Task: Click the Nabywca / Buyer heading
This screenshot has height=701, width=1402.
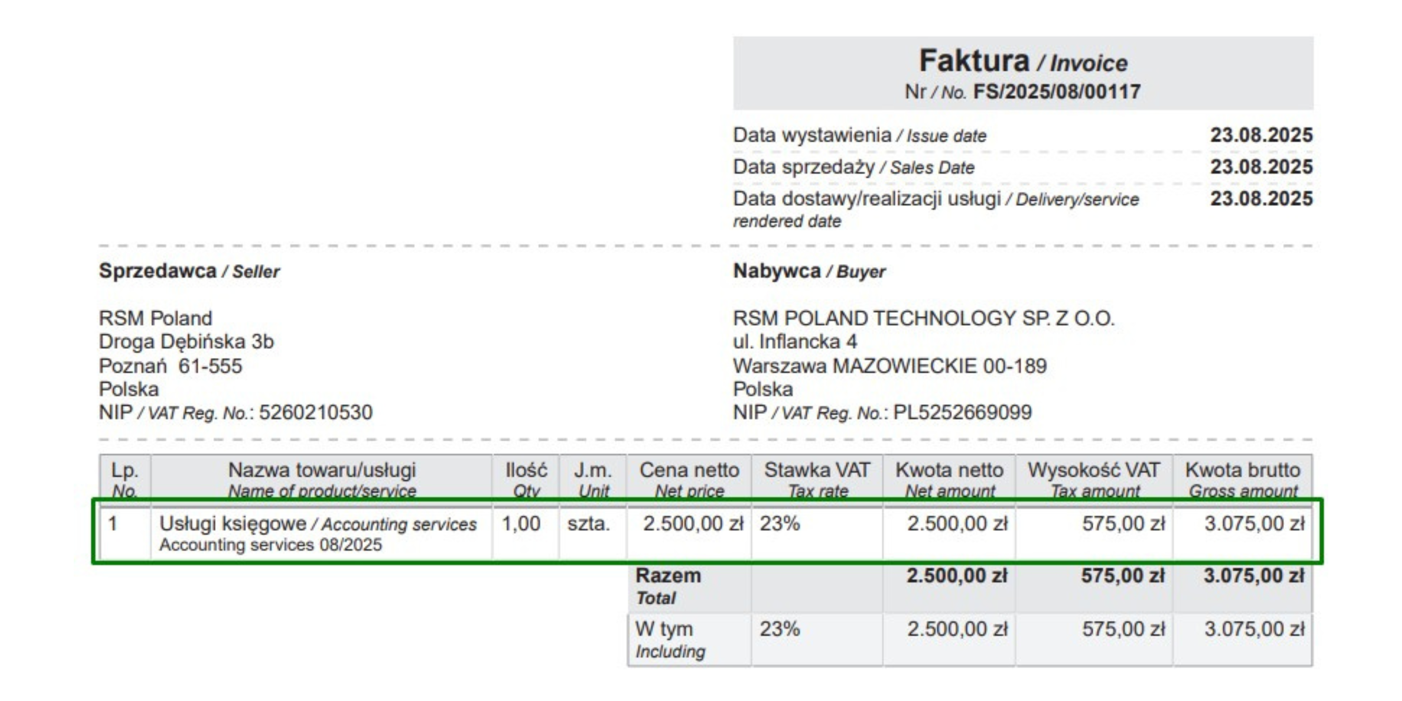Action: coord(809,271)
